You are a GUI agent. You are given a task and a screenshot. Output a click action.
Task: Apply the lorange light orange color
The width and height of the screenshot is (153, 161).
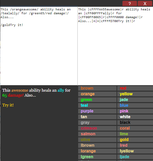coord(97,151)
